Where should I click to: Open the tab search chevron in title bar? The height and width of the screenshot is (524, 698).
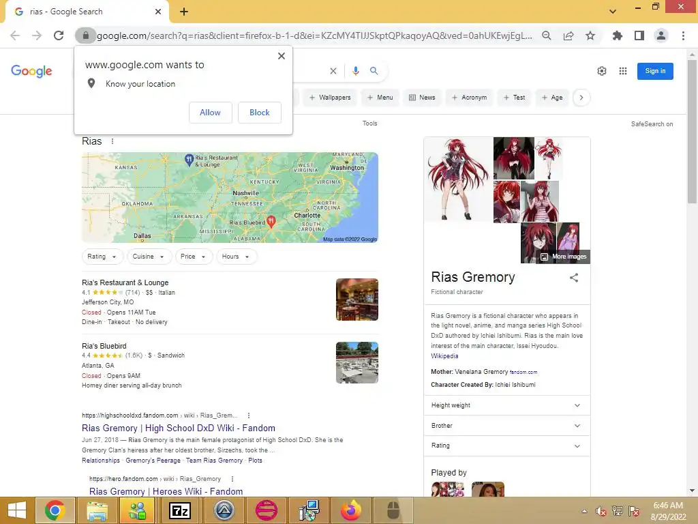(613, 12)
